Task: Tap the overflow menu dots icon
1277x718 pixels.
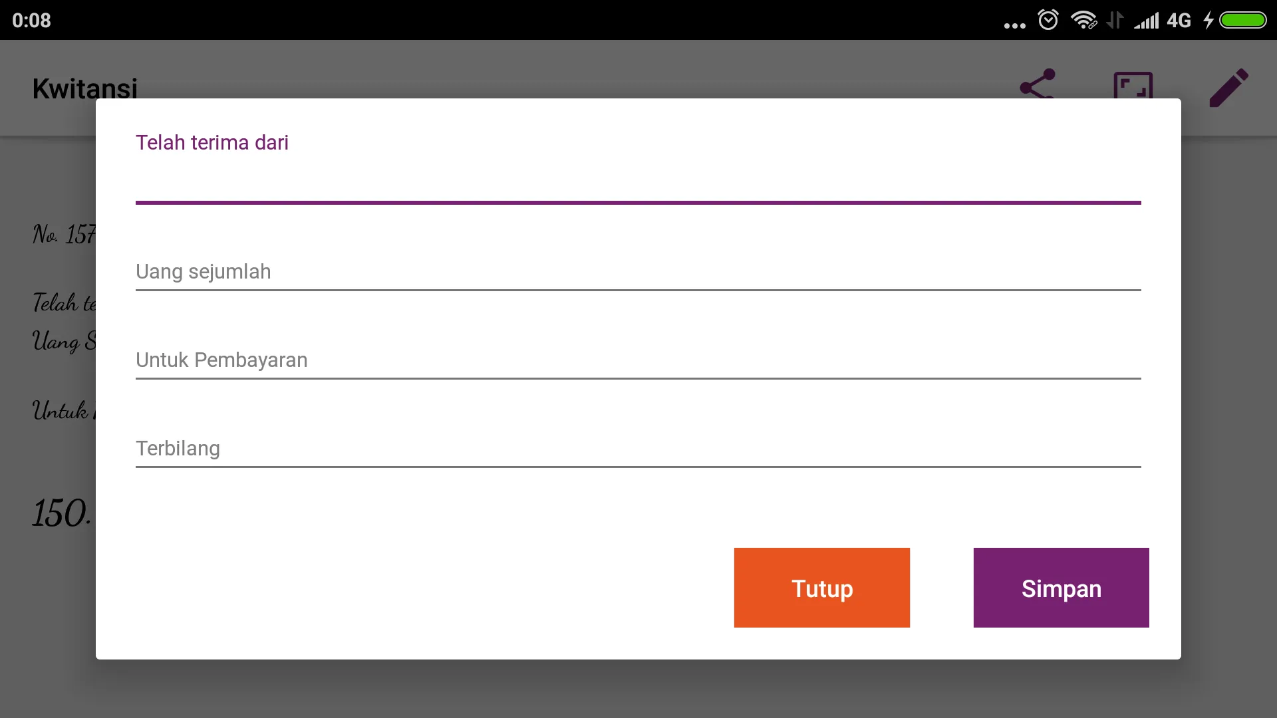Action: pyautogui.click(x=1013, y=19)
